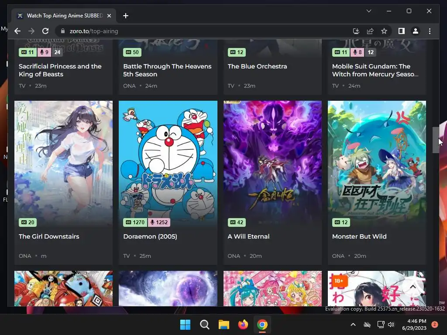The width and height of the screenshot is (447, 335).
Task: Click The Blue Orchestra title
Action: click(x=258, y=66)
